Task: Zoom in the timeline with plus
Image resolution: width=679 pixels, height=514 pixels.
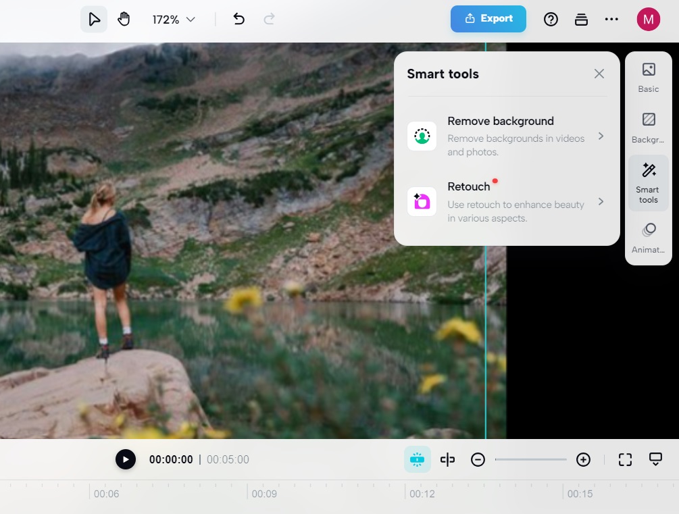Action: tap(583, 459)
